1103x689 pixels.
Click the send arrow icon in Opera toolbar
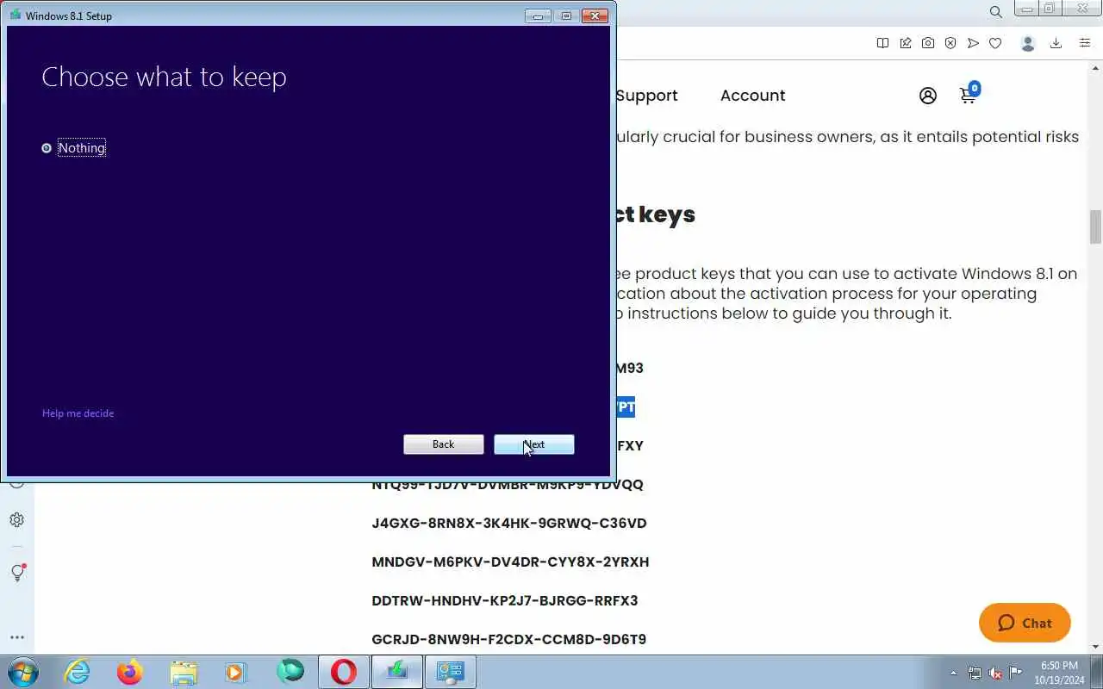point(973,43)
